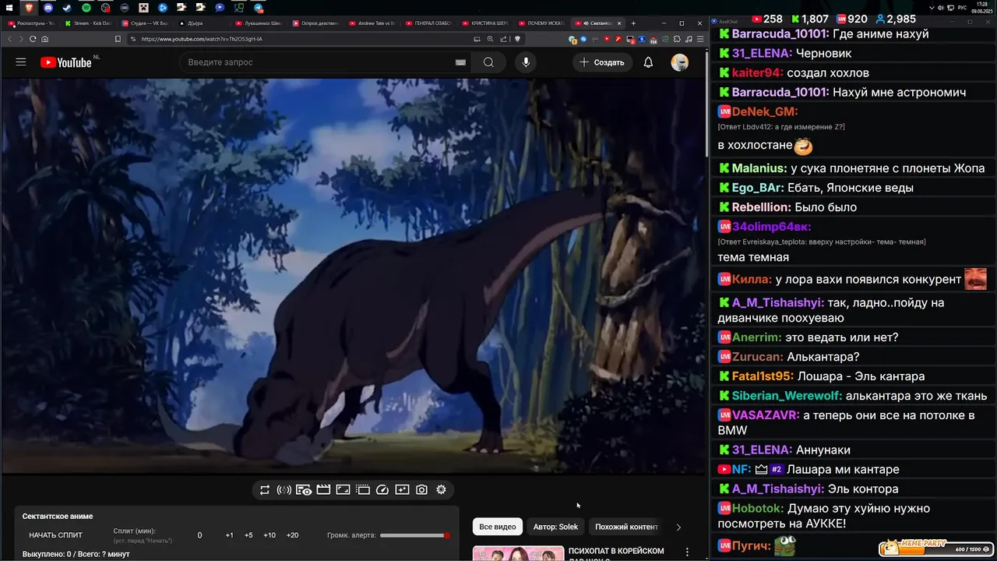This screenshot has width=997, height=561.
Task: Add +20 minutes to split
Action: 292,535
